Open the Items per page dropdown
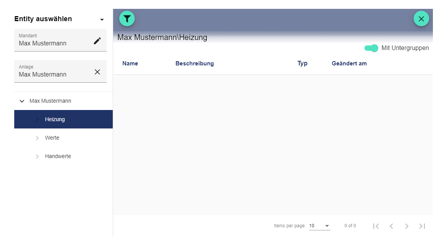This screenshot has width=441, height=245. [319, 226]
